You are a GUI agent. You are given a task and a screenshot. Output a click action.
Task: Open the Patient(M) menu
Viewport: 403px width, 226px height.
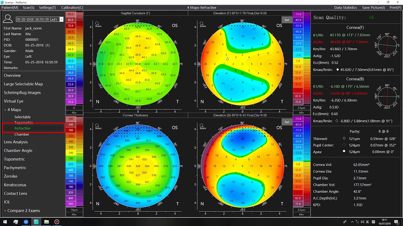[x=10, y=8]
